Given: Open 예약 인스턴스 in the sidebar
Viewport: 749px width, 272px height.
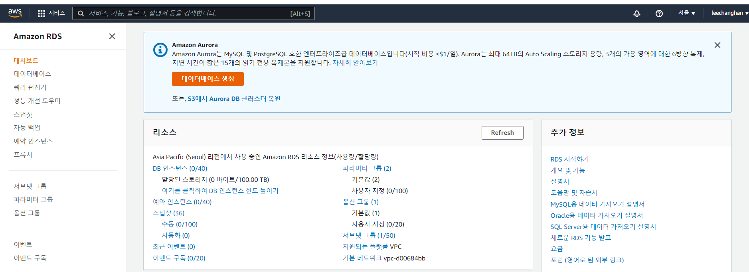Looking at the screenshot, I should pyautogui.click(x=33, y=141).
